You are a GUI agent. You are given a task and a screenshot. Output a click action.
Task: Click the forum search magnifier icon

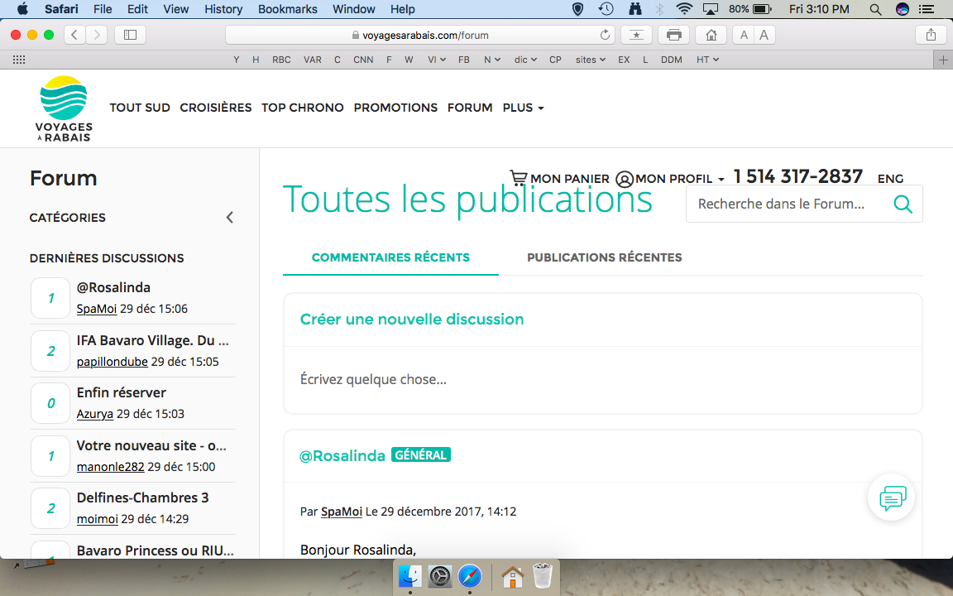(903, 204)
